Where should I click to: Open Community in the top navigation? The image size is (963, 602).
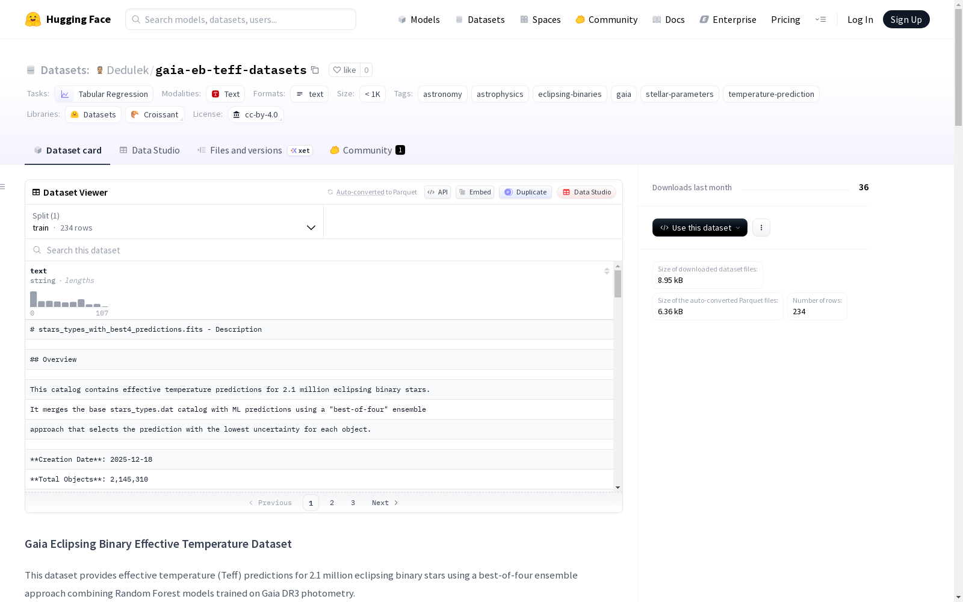point(607,19)
